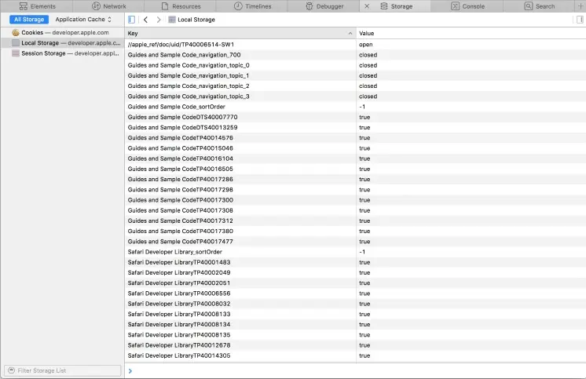586x379 pixels.
Task: Select Guides and Sample CodeTP40017312 row
Action: coord(355,221)
